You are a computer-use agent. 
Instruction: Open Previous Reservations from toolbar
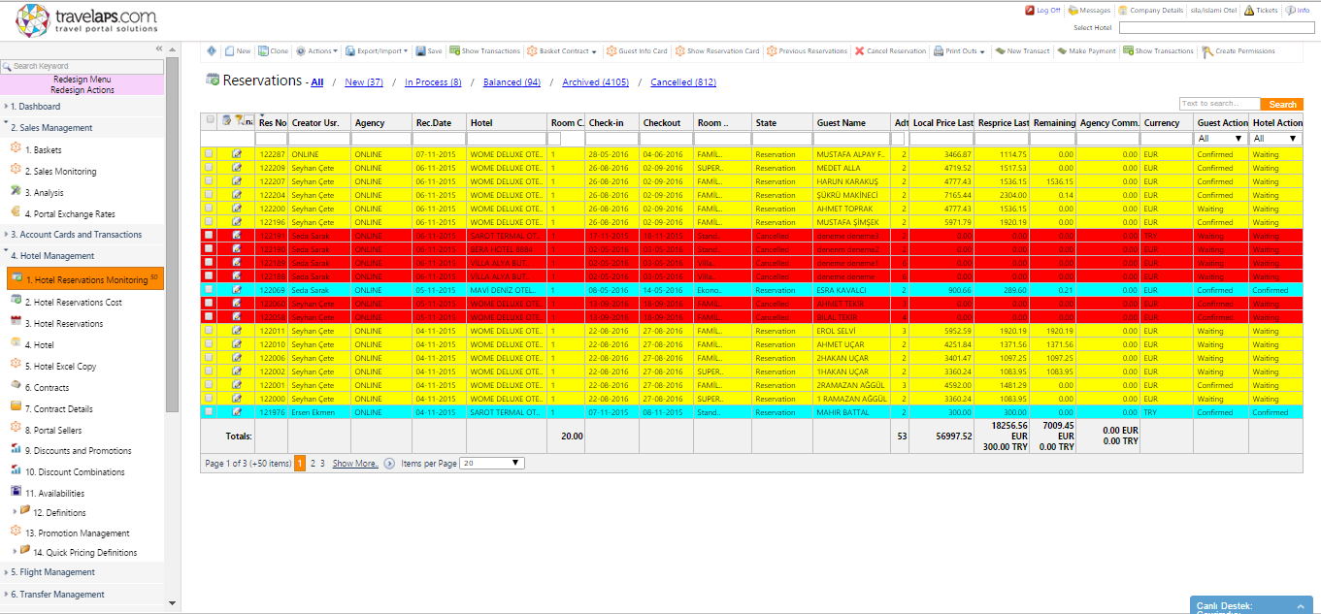pyautogui.click(x=806, y=51)
